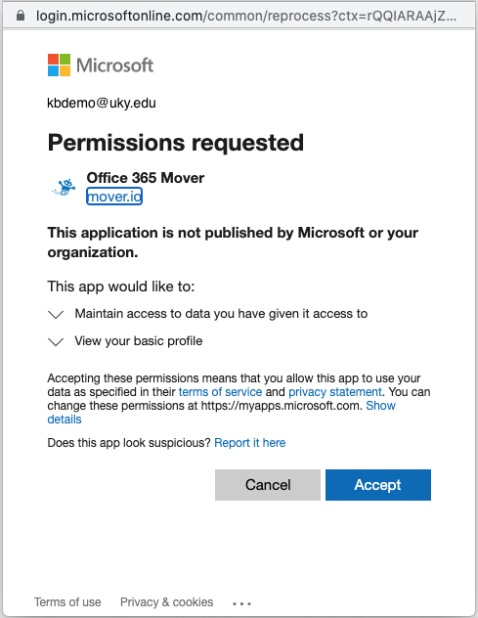The image size is (478, 618).
Task: Cancel the permissions request
Action: pos(268,485)
